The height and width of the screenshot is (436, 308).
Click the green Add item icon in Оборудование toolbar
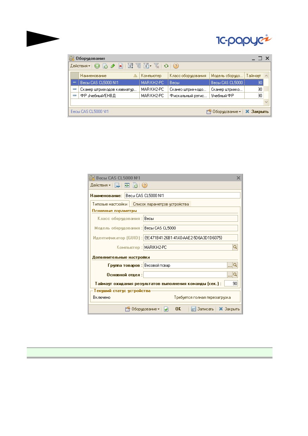point(97,66)
